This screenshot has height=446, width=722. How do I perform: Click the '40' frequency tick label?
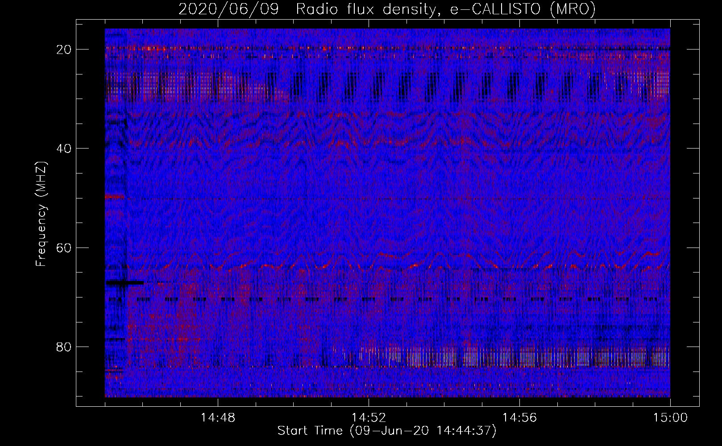64,149
